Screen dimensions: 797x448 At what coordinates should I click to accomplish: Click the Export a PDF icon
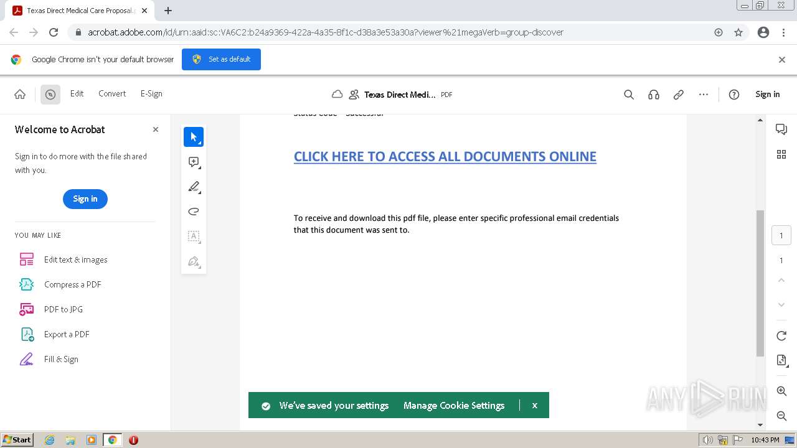tap(27, 334)
